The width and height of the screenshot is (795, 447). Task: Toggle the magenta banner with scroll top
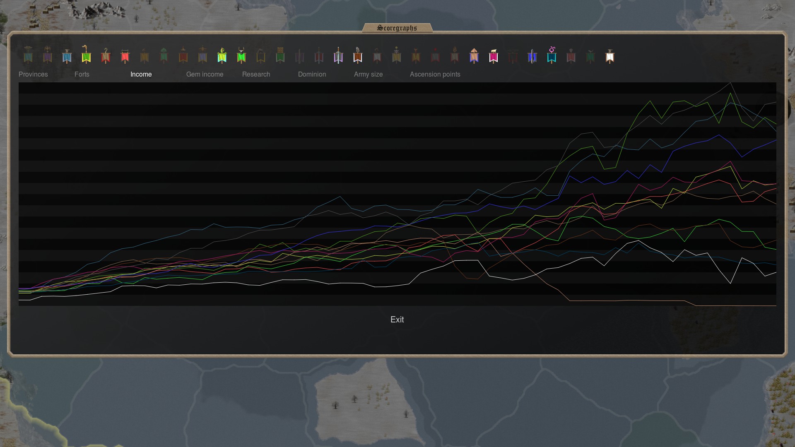(494, 56)
